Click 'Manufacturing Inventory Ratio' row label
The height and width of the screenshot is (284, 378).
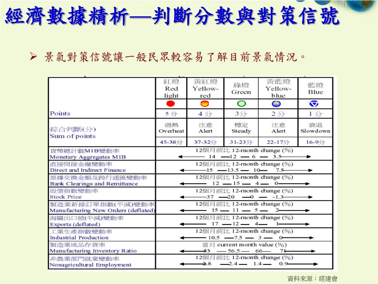[x=93, y=251]
